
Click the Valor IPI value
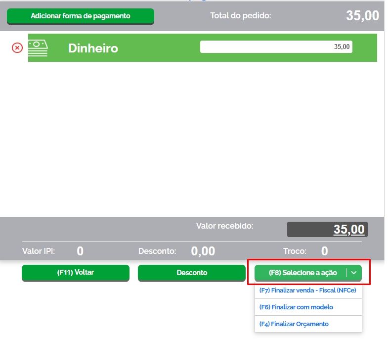[80, 251]
